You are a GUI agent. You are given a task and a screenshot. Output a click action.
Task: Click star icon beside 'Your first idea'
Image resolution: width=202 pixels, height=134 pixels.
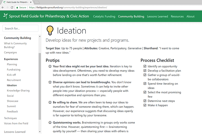(50, 66)
